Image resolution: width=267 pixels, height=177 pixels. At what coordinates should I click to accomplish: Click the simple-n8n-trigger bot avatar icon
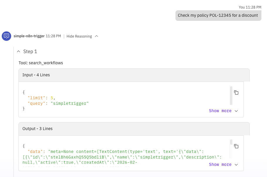tap(6, 36)
